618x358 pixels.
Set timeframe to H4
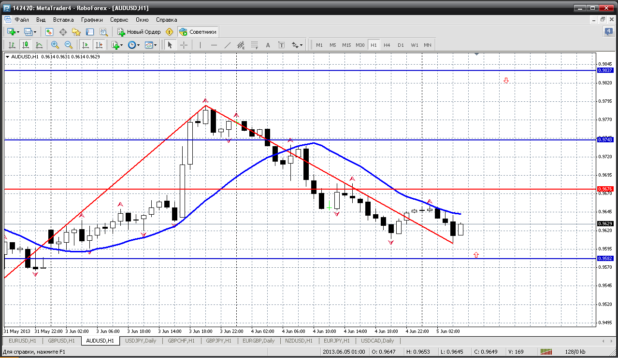pos(387,45)
